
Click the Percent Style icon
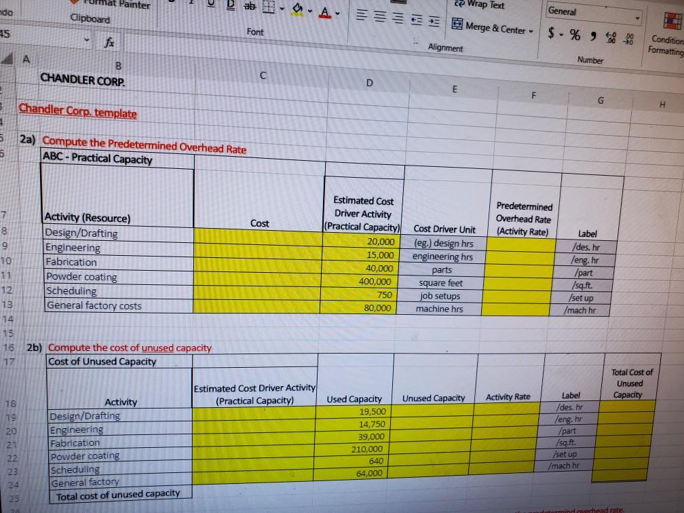(574, 34)
